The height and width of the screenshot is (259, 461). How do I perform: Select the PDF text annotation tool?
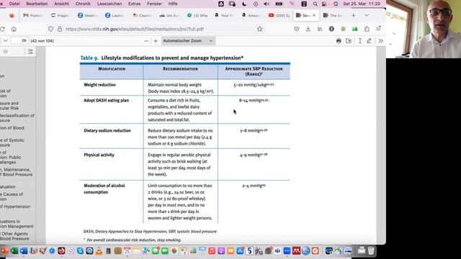pos(360,41)
